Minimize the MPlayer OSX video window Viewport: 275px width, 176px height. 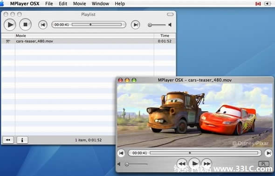127,80
